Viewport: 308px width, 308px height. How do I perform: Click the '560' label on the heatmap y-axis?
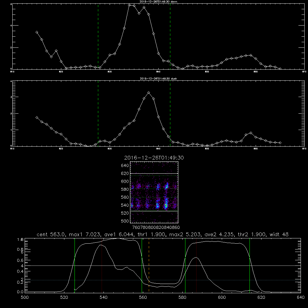[x=125, y=197]
